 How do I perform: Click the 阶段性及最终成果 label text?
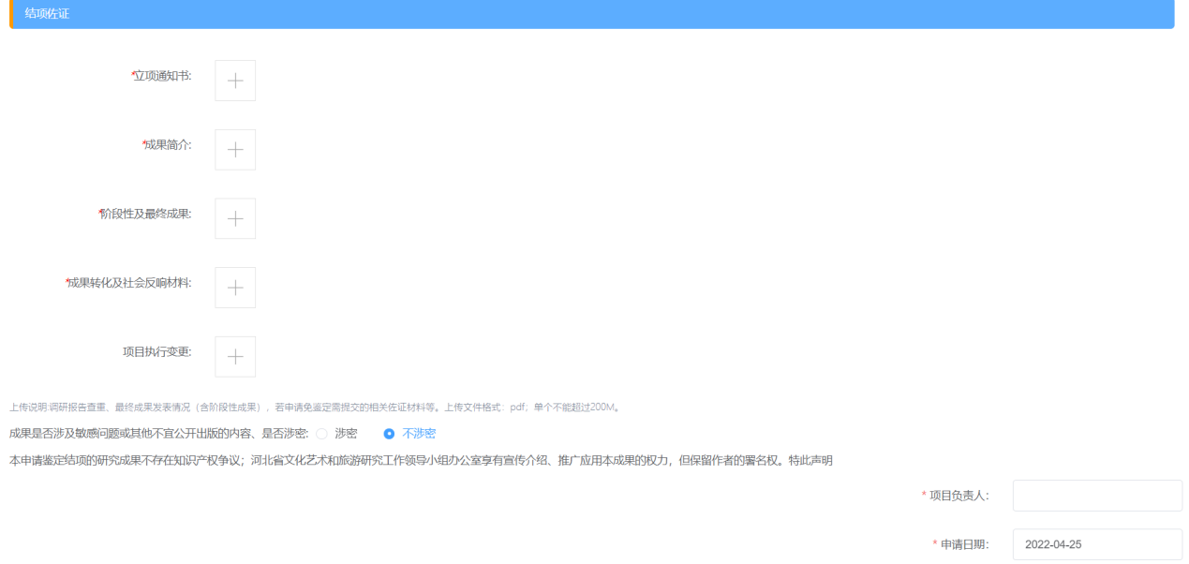click(145, 214)
